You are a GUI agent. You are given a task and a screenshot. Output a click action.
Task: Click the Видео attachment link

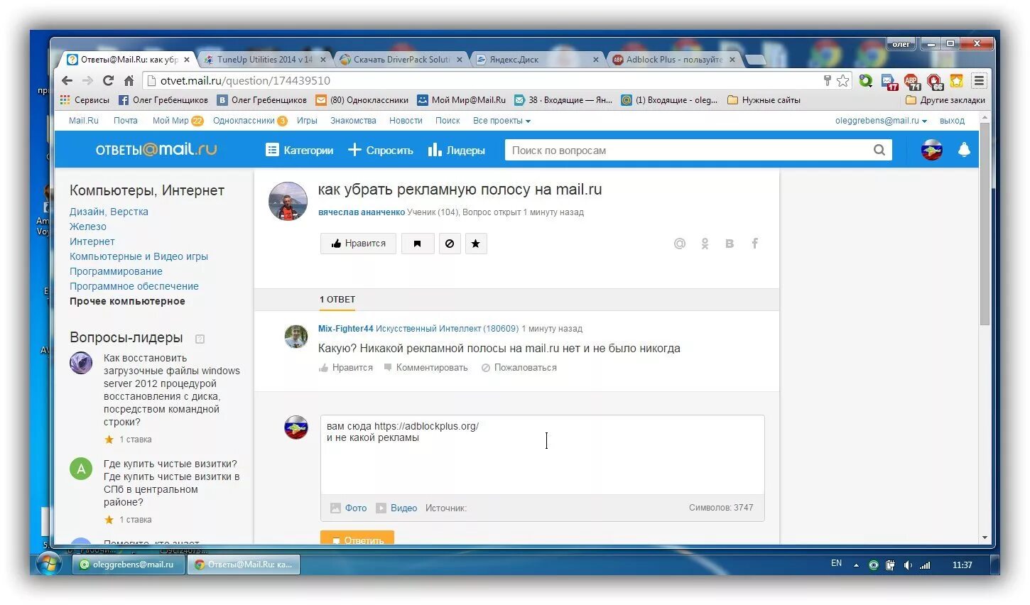403,508
